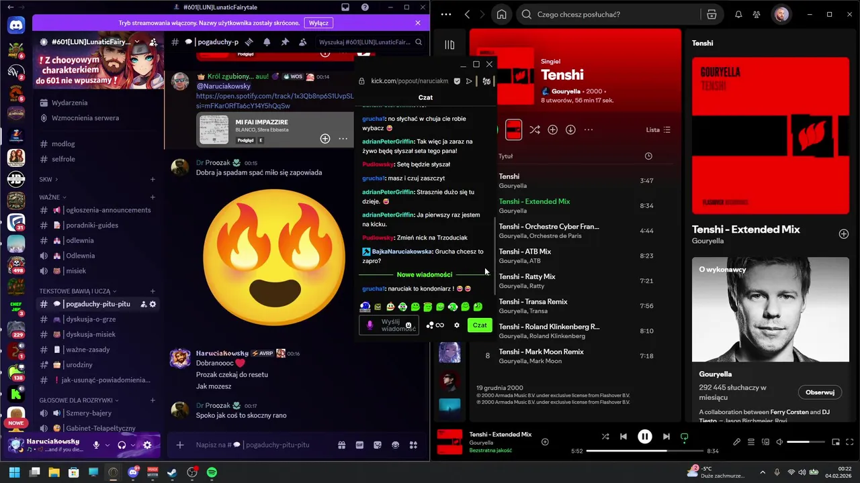Go to previous track in Spotify
Screen dimensions: 860x483
[623, 436]
